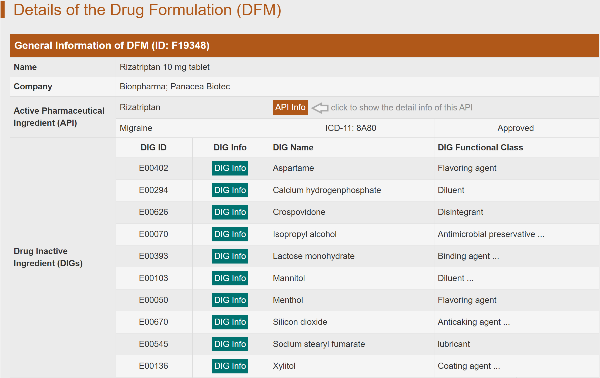This screenshot has height=378, width=600.
Task: Click the DIG Functional Class column header
Action: pyautogui.click(x=480, y=147)
